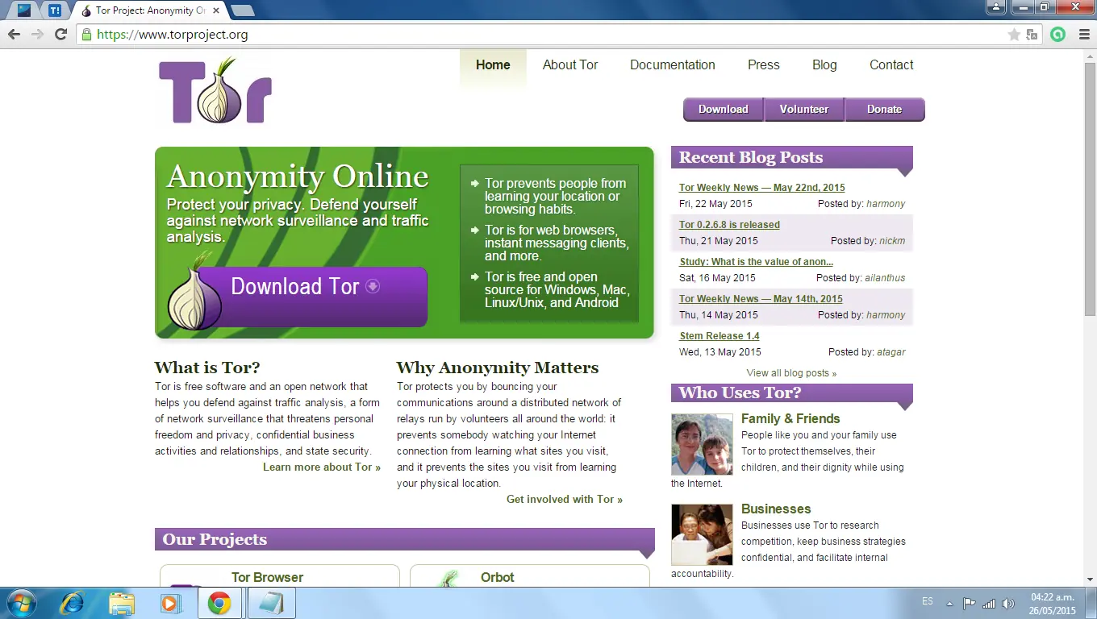
Task: Follow Get involved with Tor link
Action: click(565, 500)
